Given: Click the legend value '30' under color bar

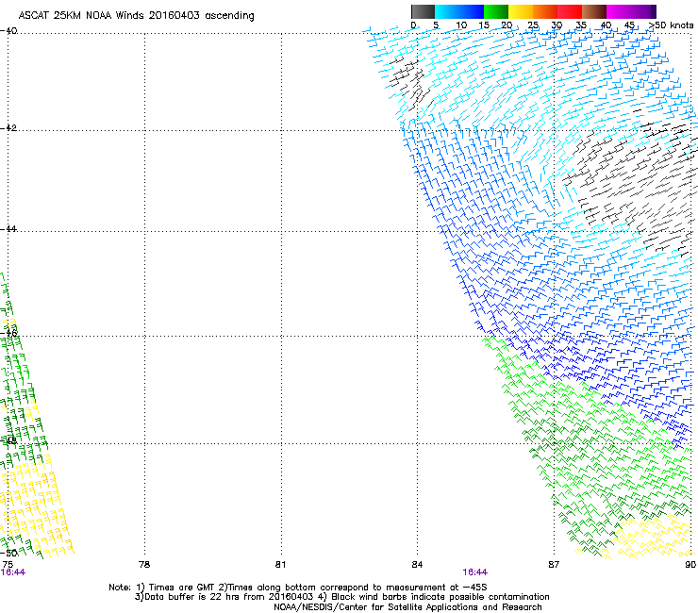Looking at the screenshot, I should pyautogui.click(x=557, y=25).
